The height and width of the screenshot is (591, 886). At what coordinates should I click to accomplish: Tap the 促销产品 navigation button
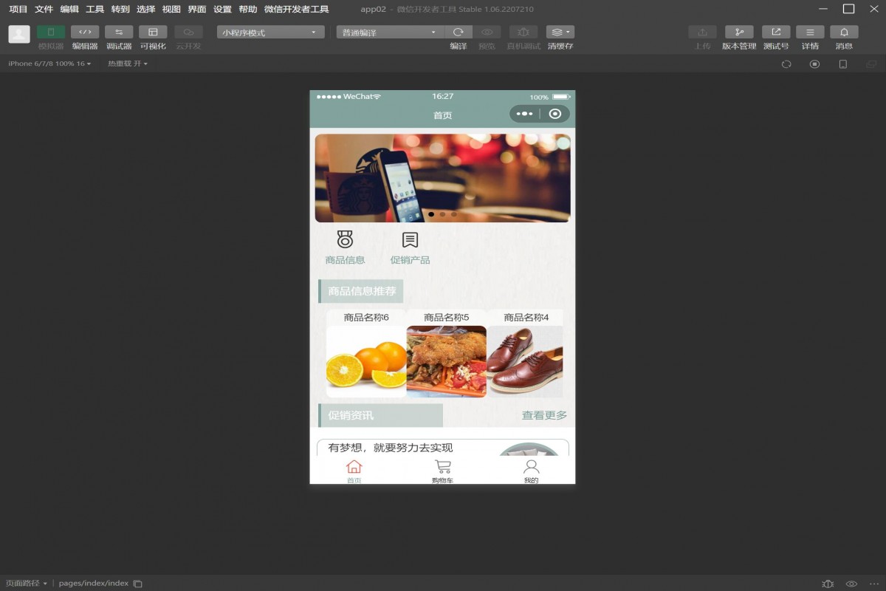pos(408,246)
